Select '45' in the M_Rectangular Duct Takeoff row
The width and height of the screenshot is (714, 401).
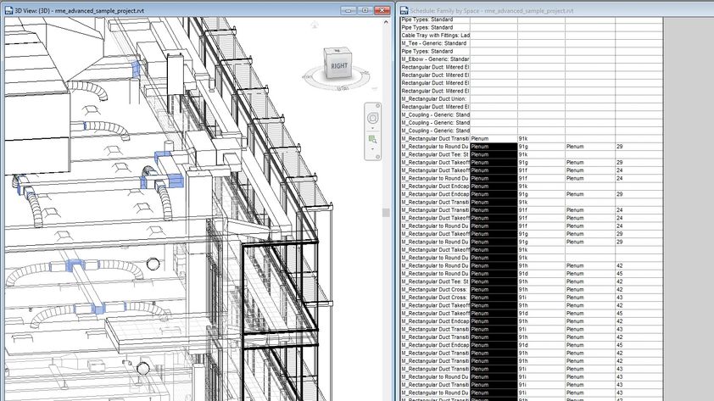click(x=639, y=313)
